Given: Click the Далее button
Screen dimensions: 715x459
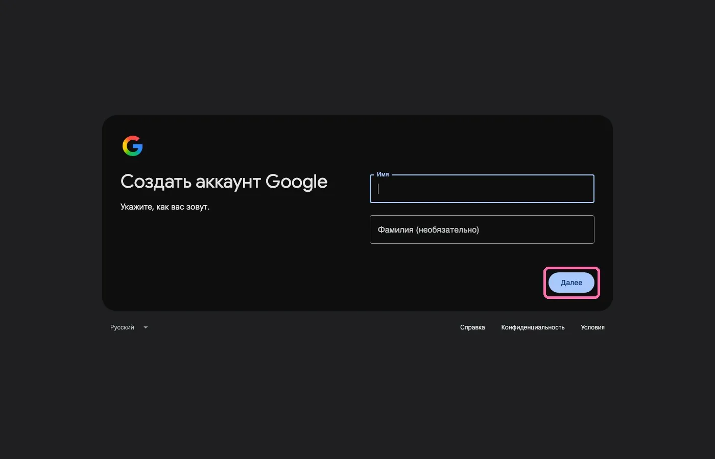Looking at the screenshot, I should click(571, 283).
